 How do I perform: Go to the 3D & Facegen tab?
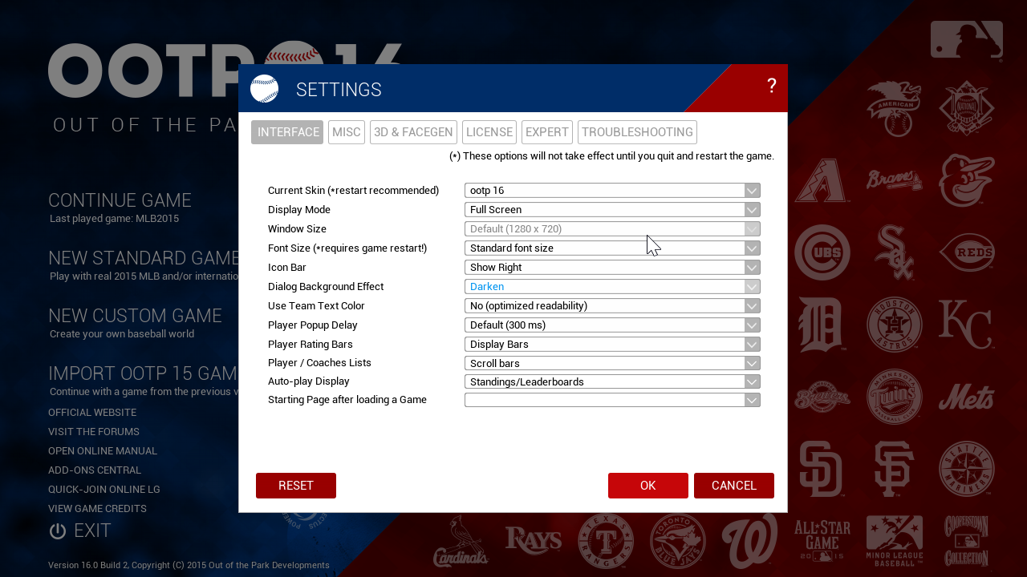tap(413, 132)
